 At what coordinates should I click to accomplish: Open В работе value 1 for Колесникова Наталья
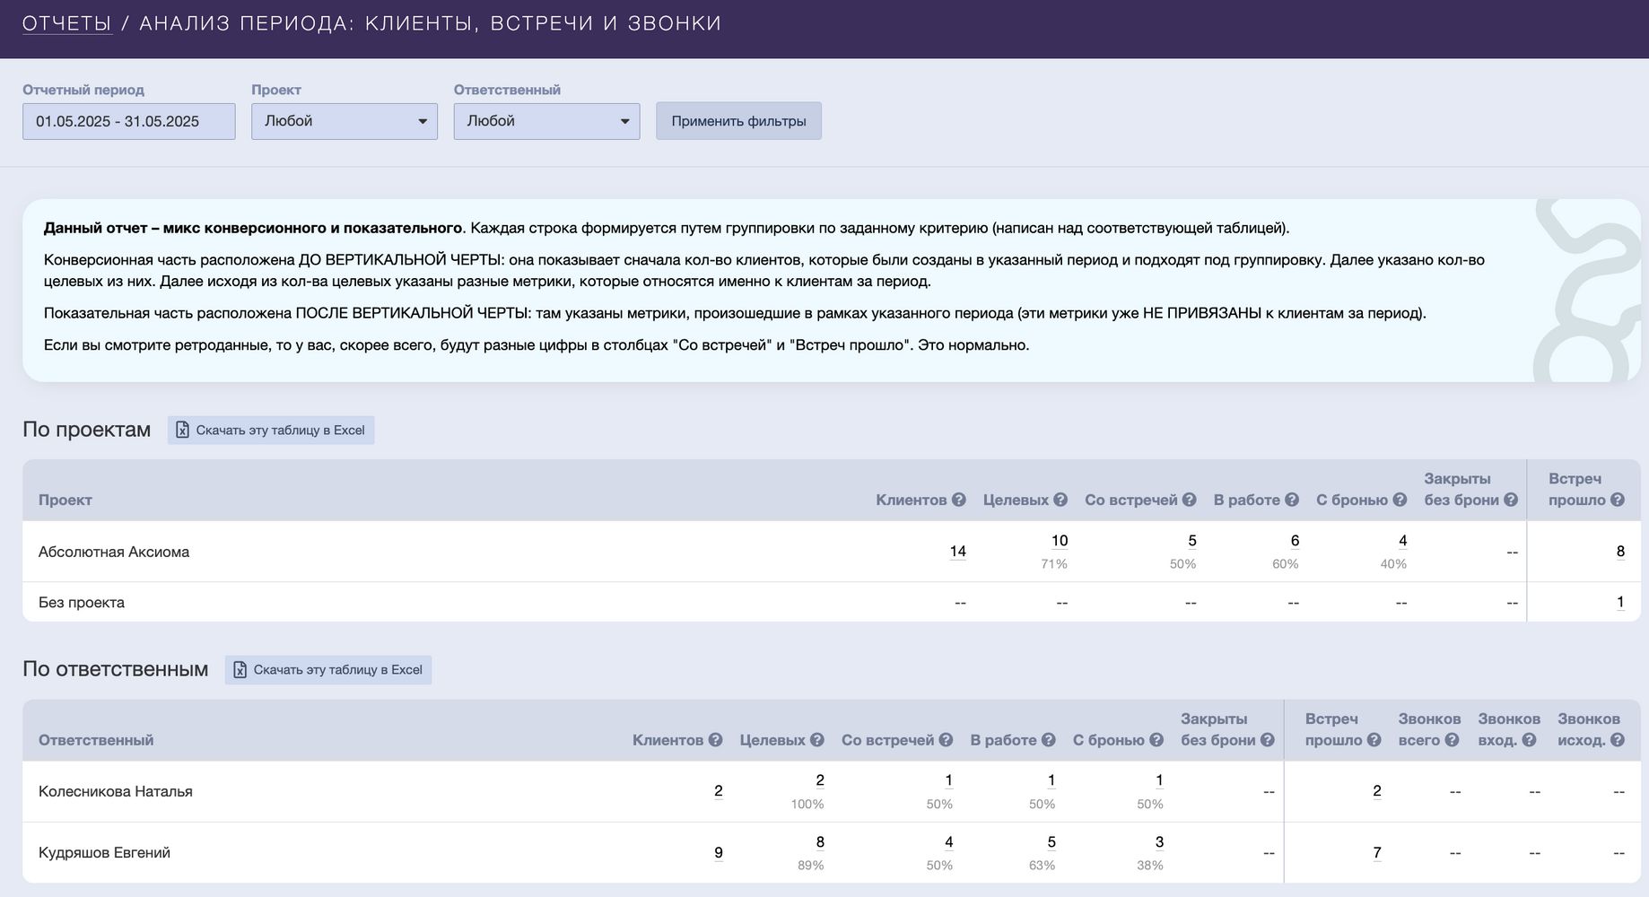tap(1051, 780)
